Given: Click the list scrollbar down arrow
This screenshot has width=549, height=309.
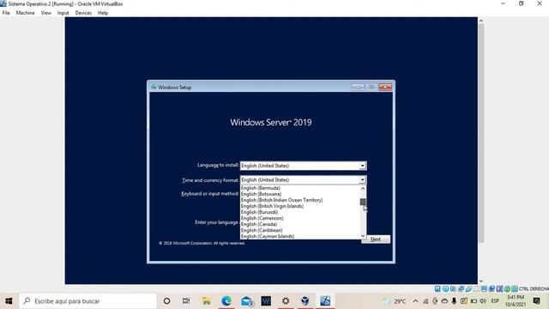Looking at the screenshot, I should click(x=363, y=236).
